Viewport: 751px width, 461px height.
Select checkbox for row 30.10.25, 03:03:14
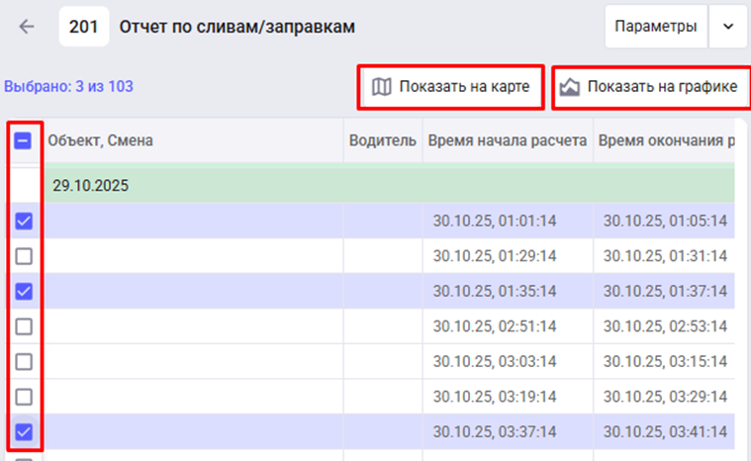tap(24, 361)
